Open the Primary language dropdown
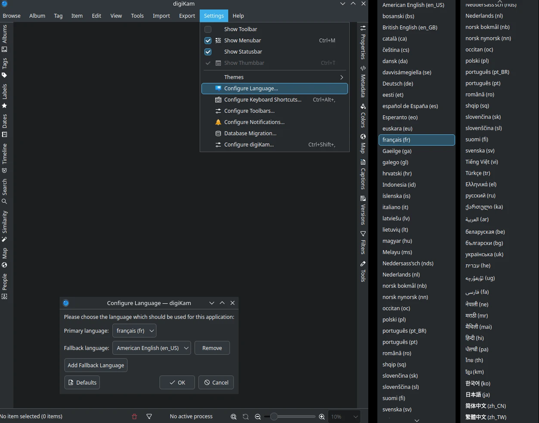This screenshot has width=539, height=423. pyautogui.click(x=134, y=331)
